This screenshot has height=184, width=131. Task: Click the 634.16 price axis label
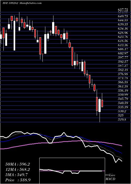tap(123, 28)
